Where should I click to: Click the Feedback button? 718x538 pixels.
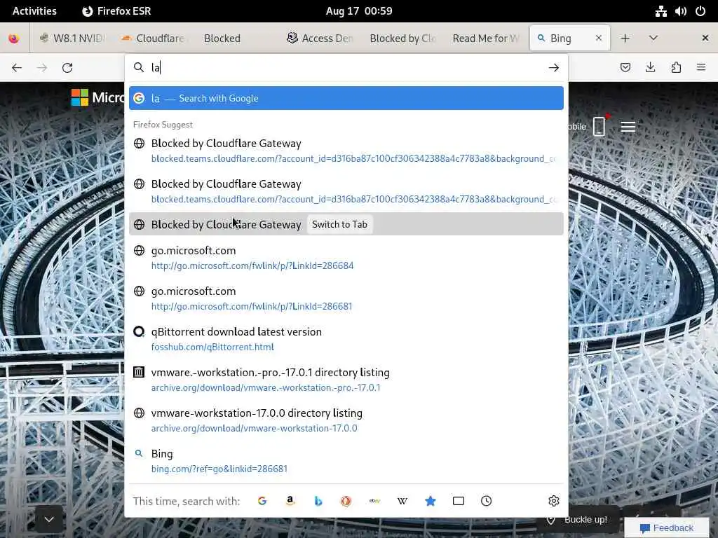coord(667,528)
